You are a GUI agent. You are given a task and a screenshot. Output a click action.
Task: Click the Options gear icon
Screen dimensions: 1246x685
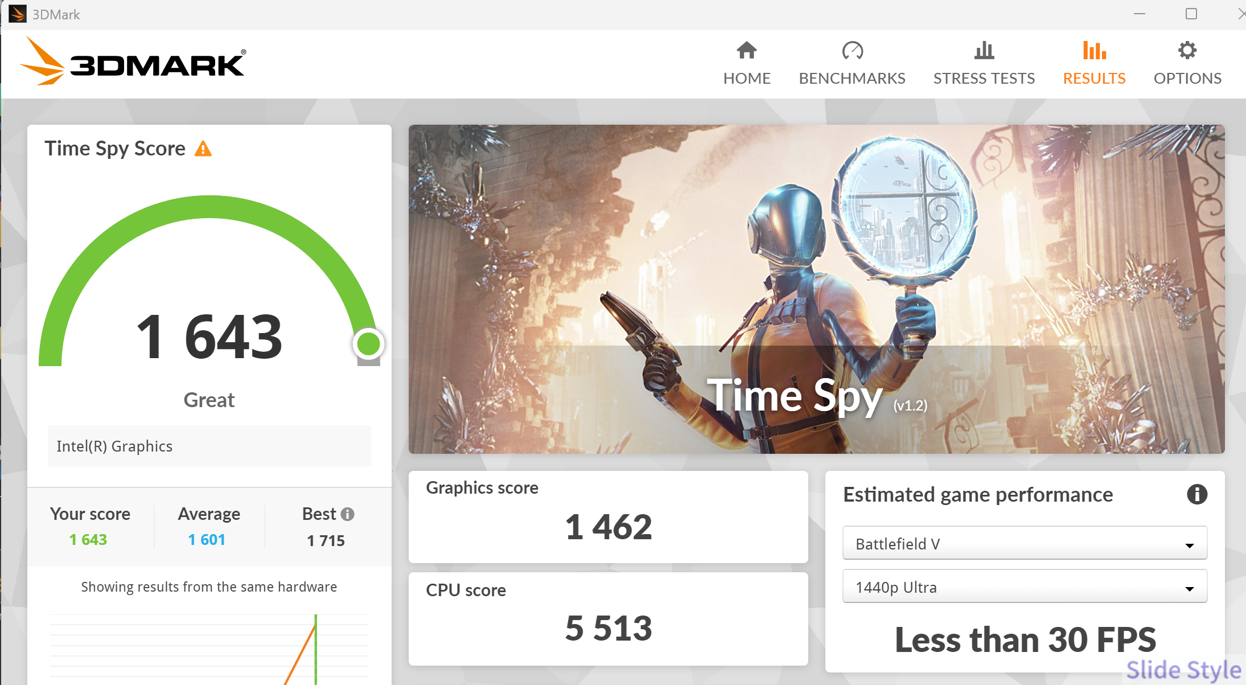click(x=1187, y=51)
